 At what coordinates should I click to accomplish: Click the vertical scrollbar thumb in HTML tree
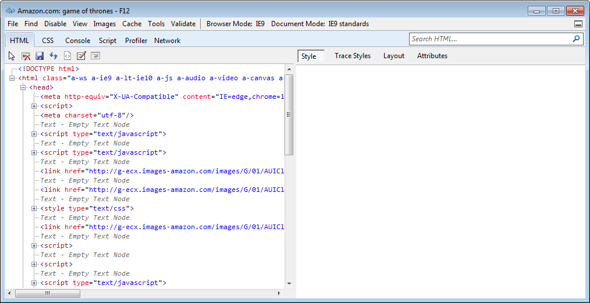289,115
